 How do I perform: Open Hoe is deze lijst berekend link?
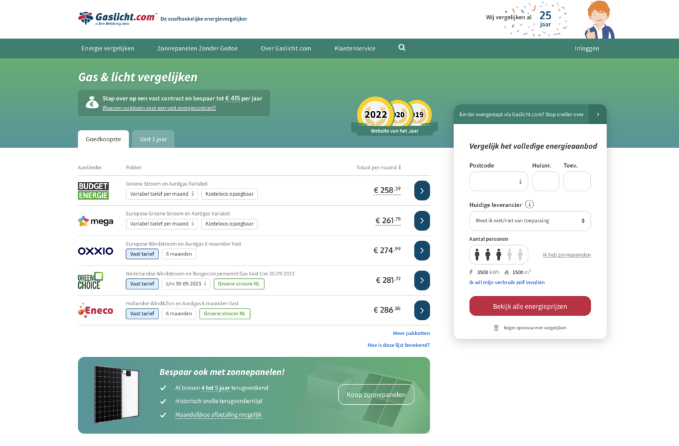click(399, 345)
